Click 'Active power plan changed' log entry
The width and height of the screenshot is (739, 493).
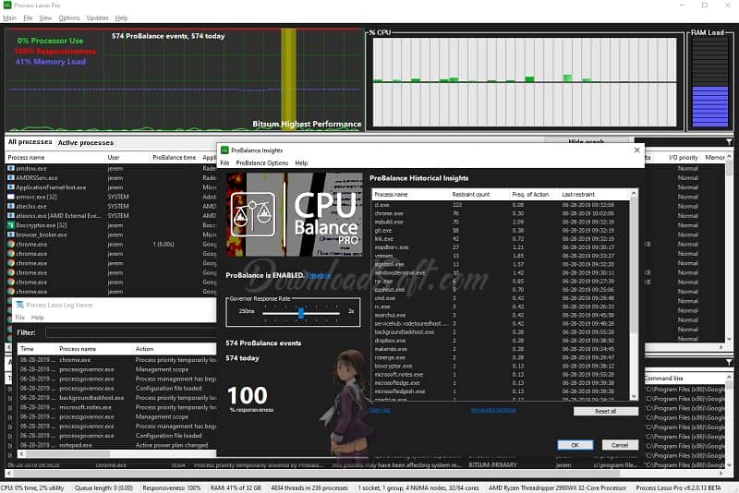172,445
